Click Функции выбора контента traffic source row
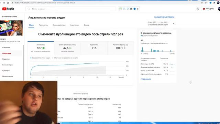This screenshot has width=220, height=124. (x=157, y=68)
